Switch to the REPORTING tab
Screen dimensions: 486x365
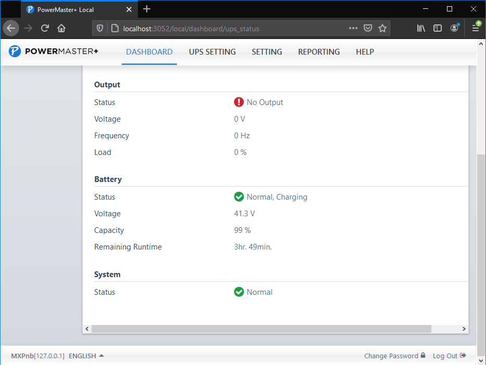click(x=318, y=52)
